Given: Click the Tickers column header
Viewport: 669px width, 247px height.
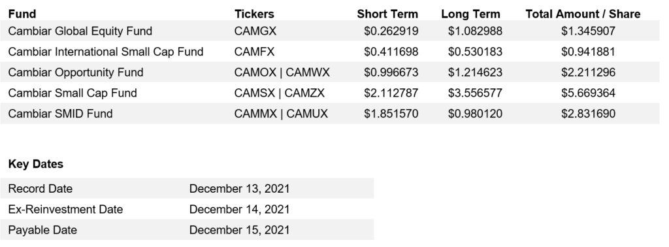Looking at the screenshot, I should (254, 14).
